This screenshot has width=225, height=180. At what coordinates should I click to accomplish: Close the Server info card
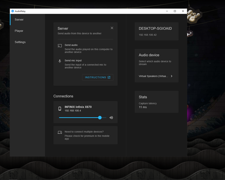point(112,28)
